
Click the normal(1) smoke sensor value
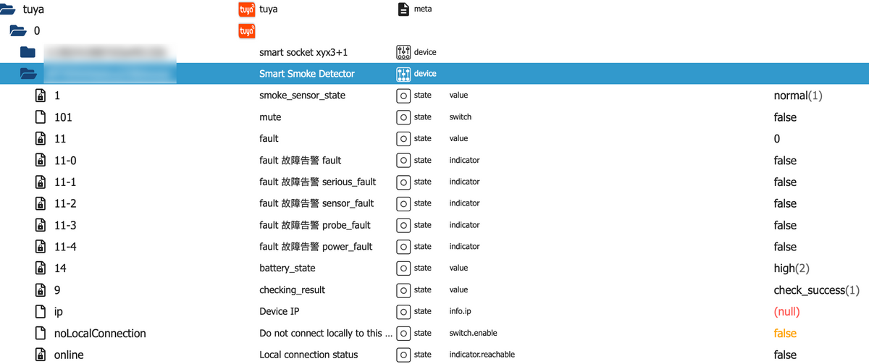(x=798, y=96)
